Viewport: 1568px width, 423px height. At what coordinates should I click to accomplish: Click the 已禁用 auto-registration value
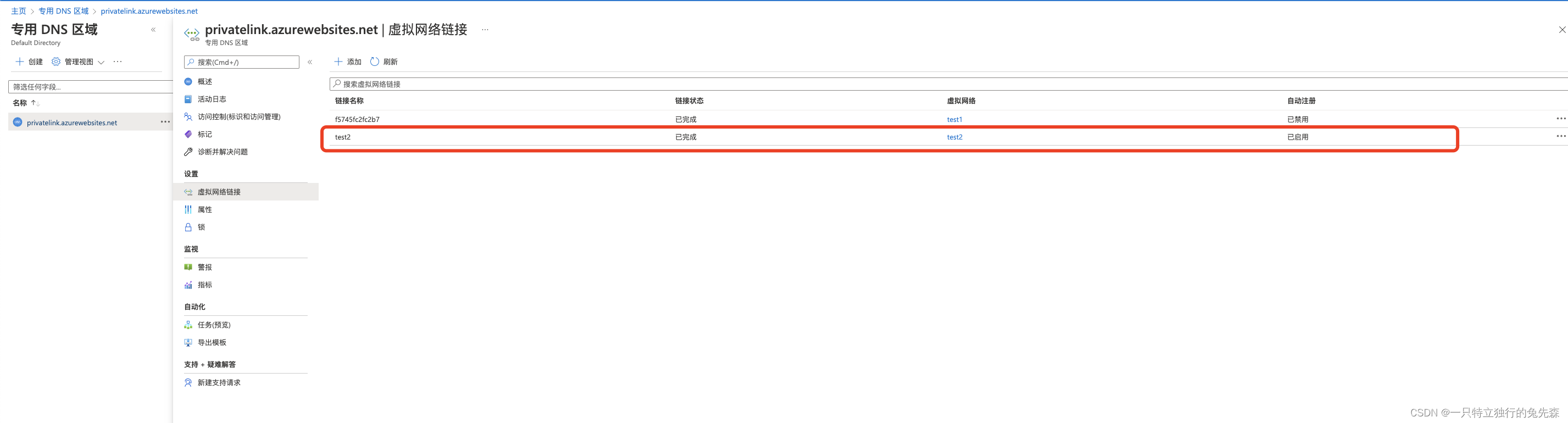coord(1298,119)
